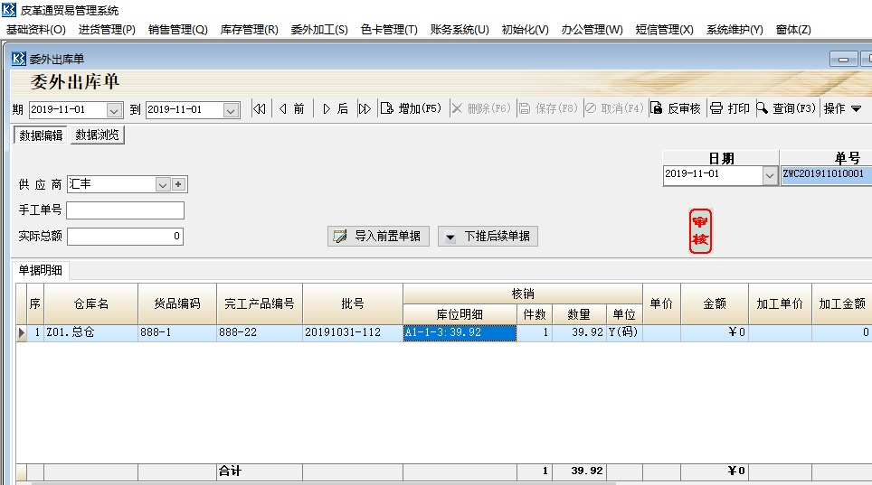
Task: Open the 初始化(V) menu
Action: coord(525,30)
